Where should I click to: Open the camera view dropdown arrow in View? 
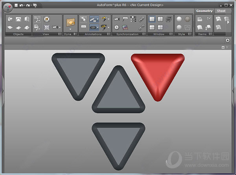pos(60,27)
